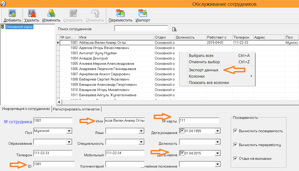This screenshot has height=171, width=299.
Task: Sort by Работает с column header
Action: click(x=220, y=37)
